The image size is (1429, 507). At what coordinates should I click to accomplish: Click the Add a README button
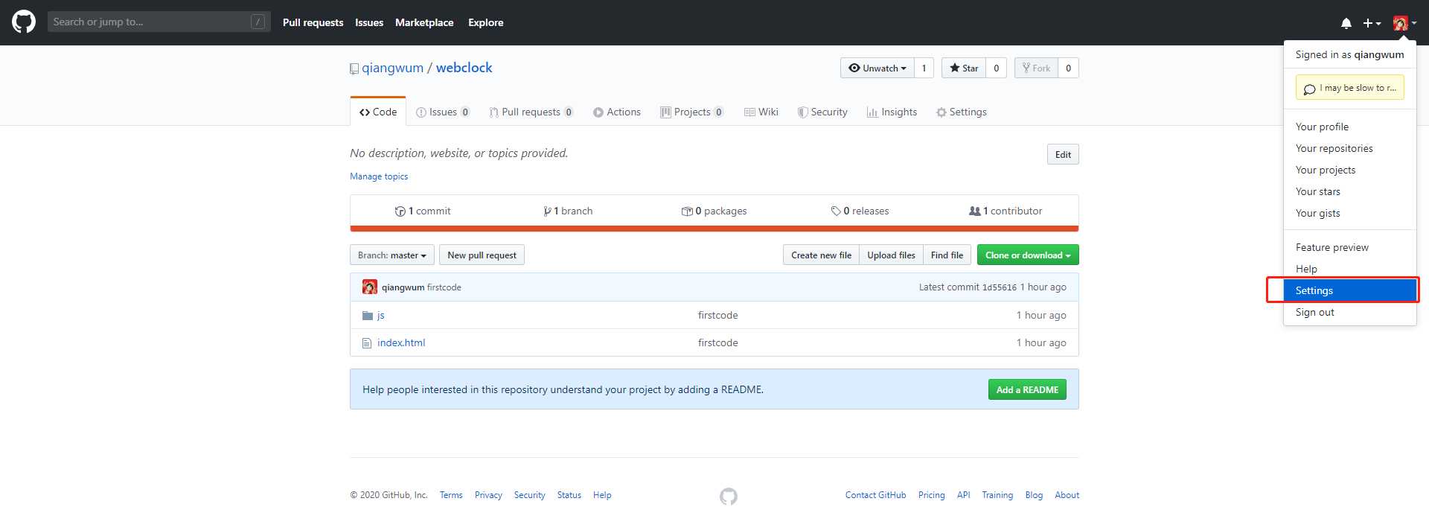[x=1027, y=389]
